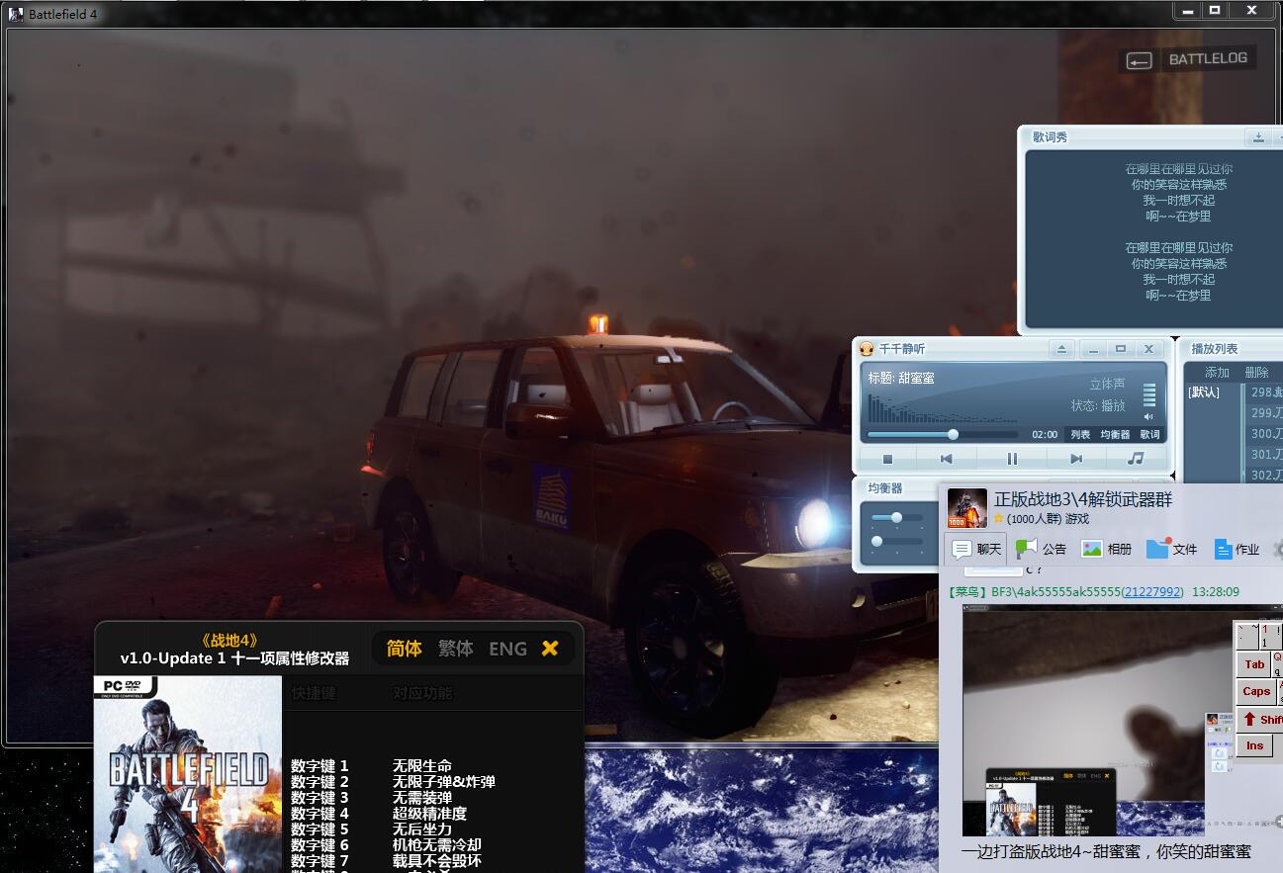Screen dimensions: 1283x873
Task: Select playlist track 299
Action: (1265, 413)
